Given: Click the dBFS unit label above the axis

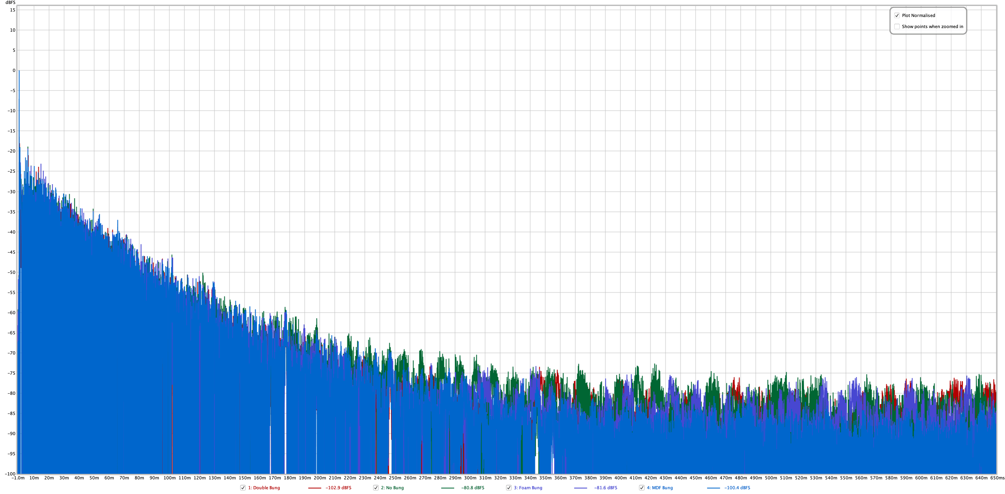Looking at the screenshot, I should [10, 3].
